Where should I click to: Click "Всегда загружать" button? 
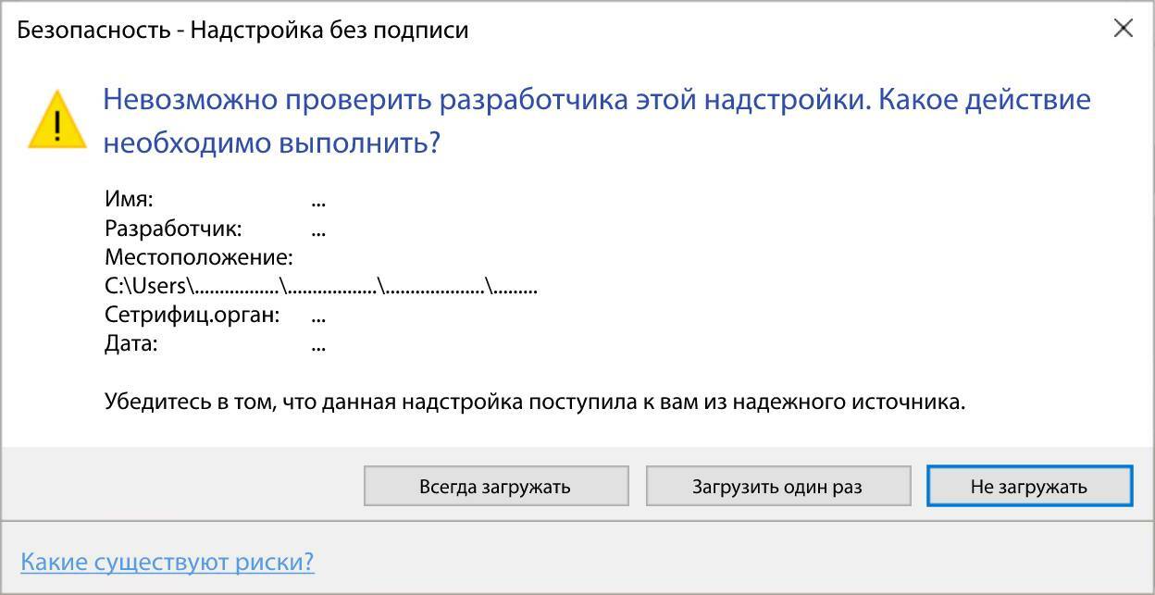click(495, 486)
